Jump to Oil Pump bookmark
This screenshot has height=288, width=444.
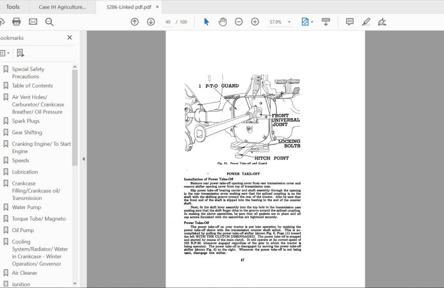[x=23, y=230]
